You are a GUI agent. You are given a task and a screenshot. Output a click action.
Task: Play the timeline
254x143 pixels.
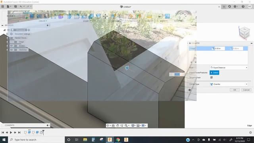click(11, 132)
